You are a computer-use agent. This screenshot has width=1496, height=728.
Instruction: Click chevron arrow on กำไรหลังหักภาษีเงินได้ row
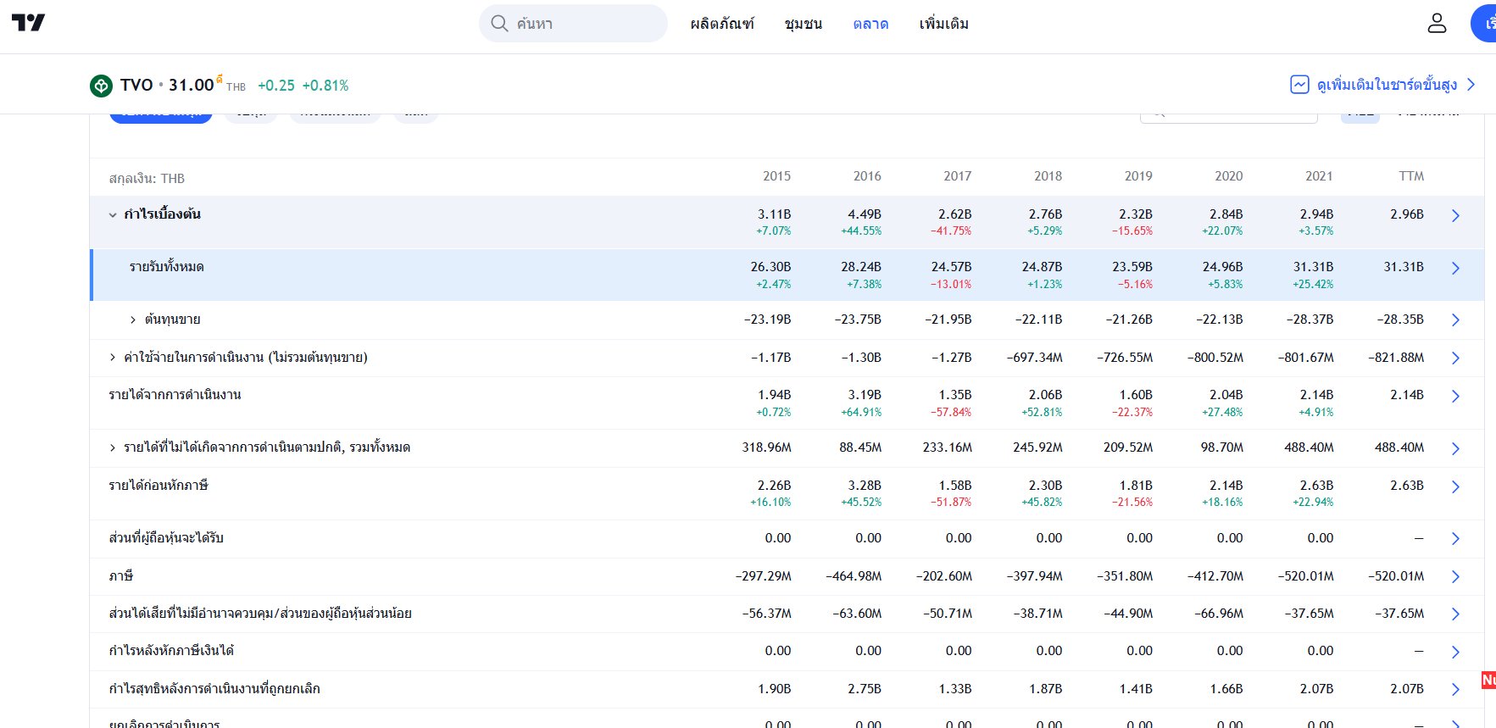tap(1455, 652)
